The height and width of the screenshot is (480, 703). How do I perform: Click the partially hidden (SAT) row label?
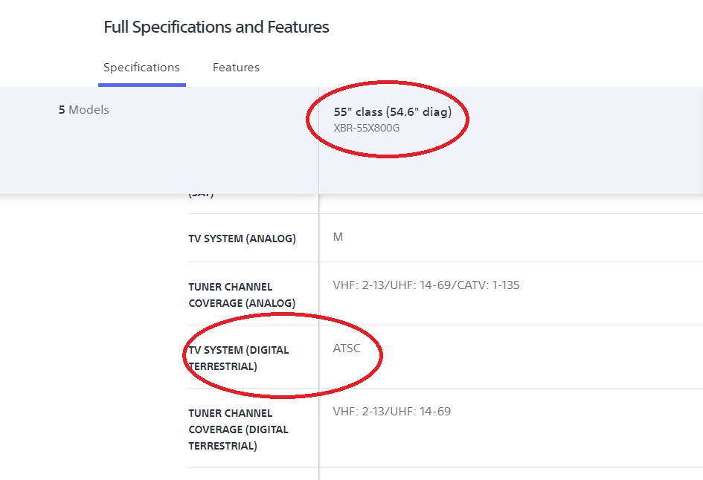pyautogui.click(x=201, y=195)
